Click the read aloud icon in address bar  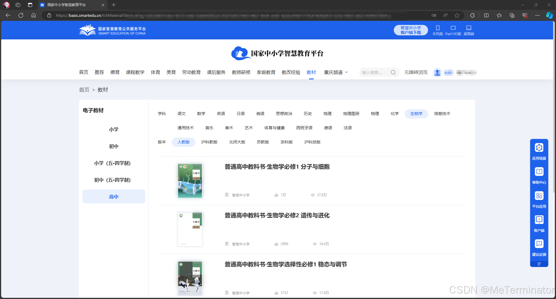click(x=445, y=15)
